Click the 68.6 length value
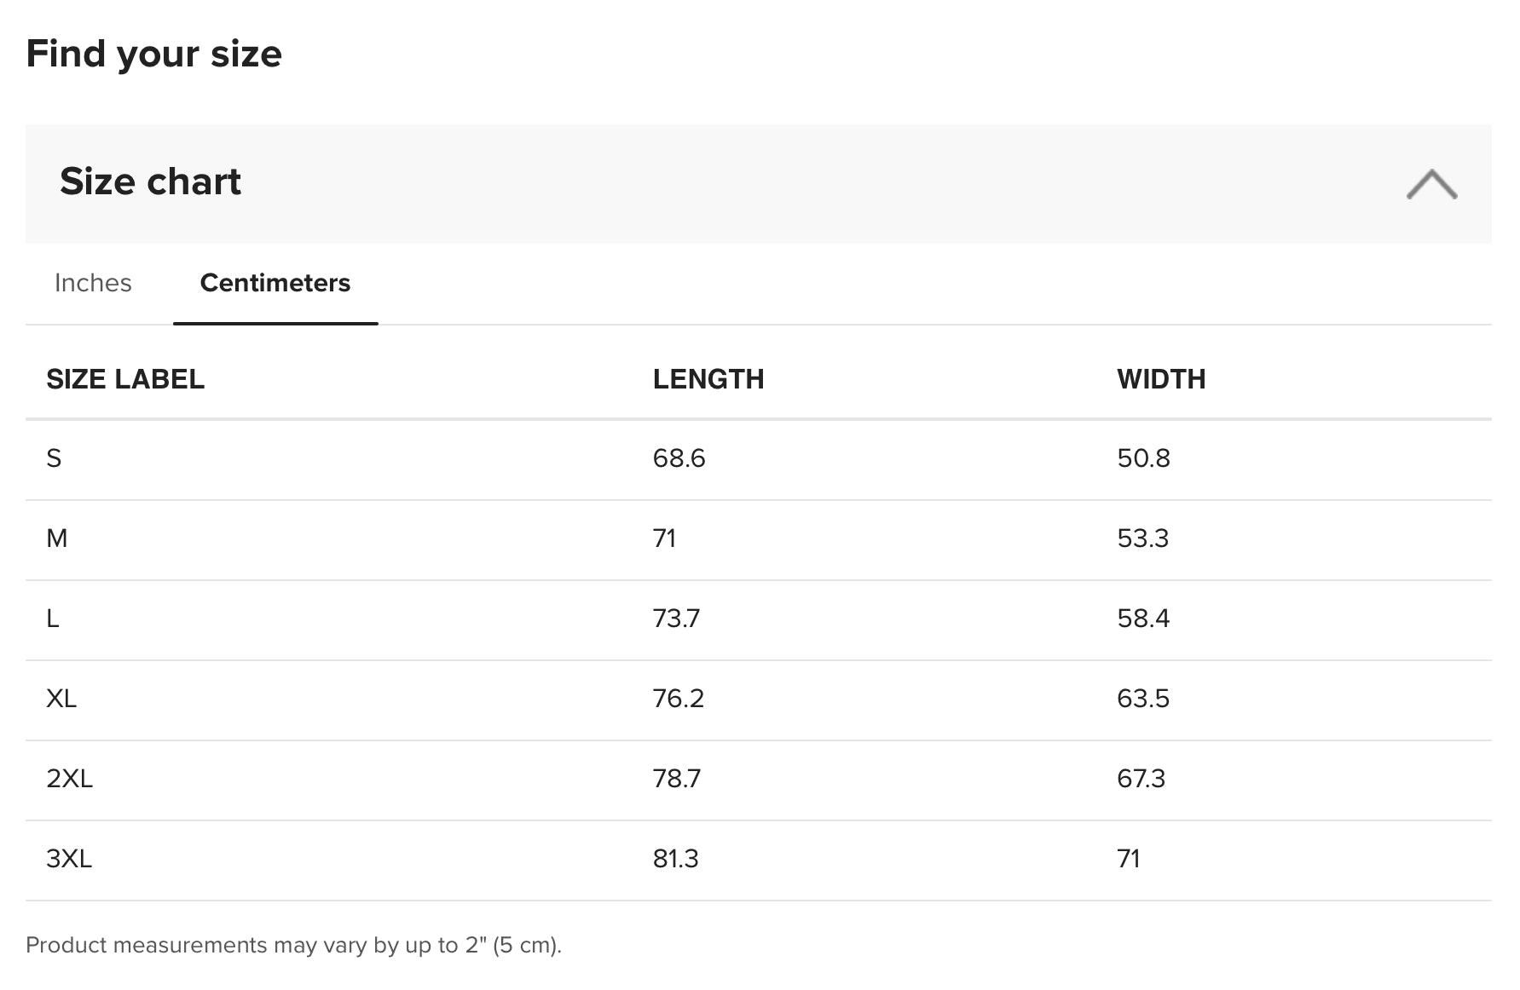 coord(679,458)
